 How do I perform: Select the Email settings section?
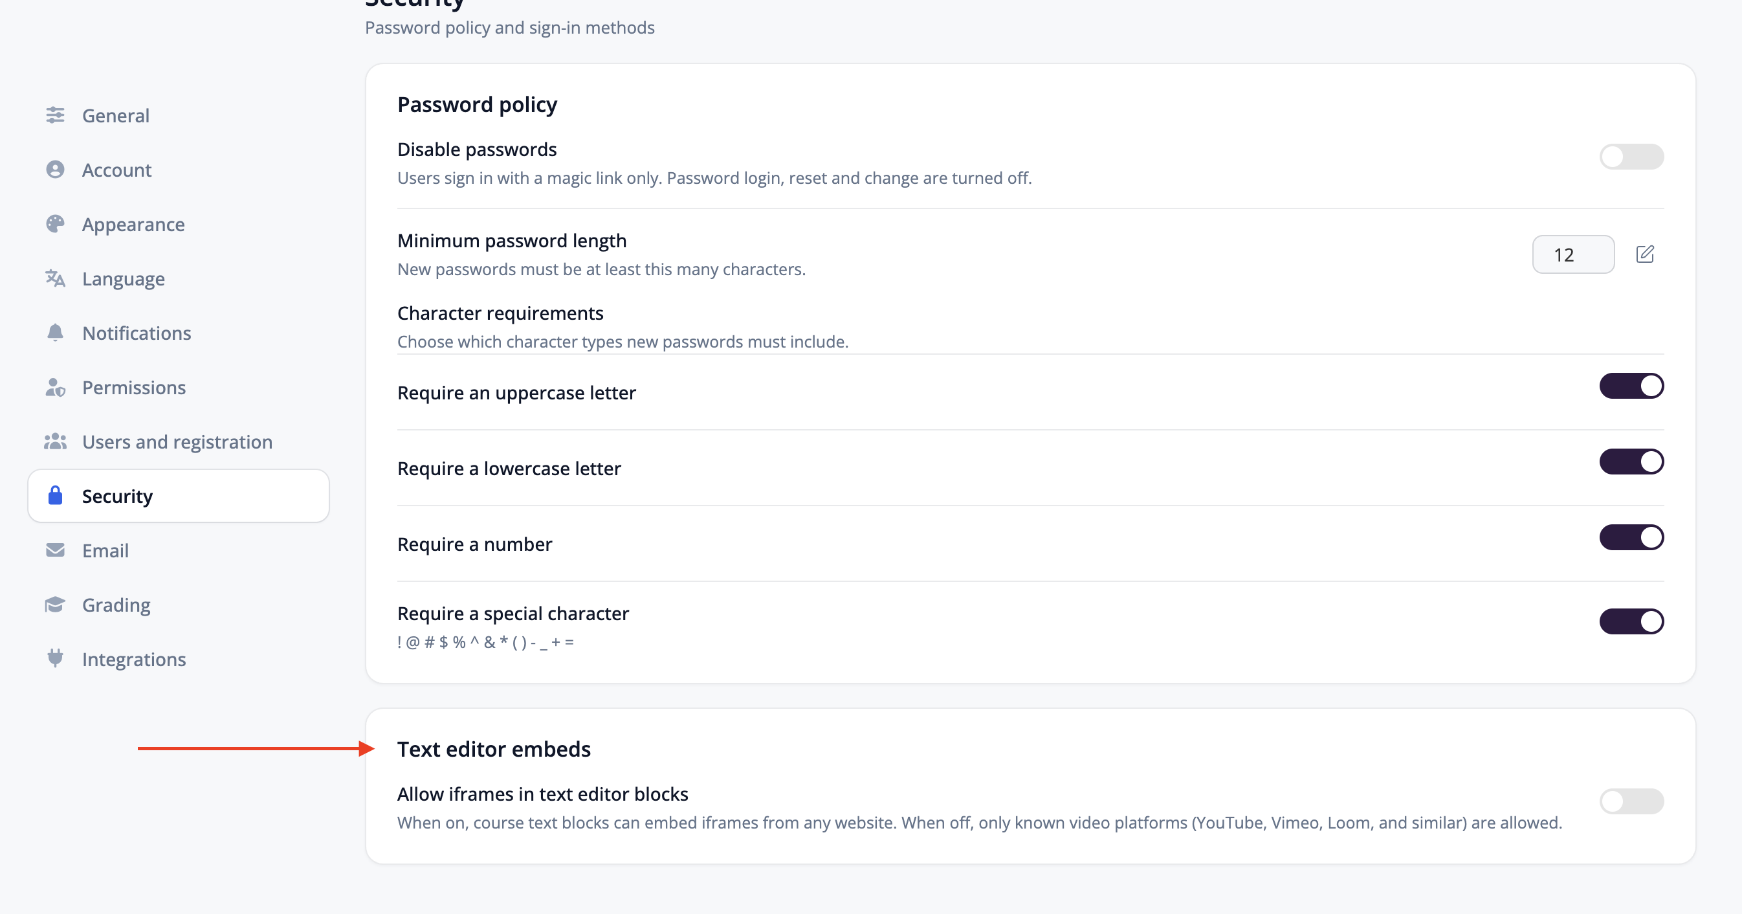tap(178, 550)
